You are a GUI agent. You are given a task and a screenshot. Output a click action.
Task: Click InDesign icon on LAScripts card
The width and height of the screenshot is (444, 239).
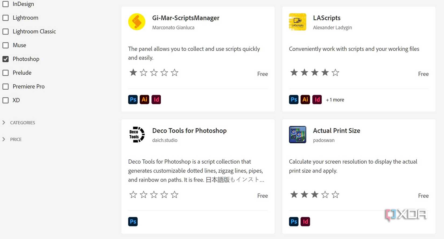317,100
